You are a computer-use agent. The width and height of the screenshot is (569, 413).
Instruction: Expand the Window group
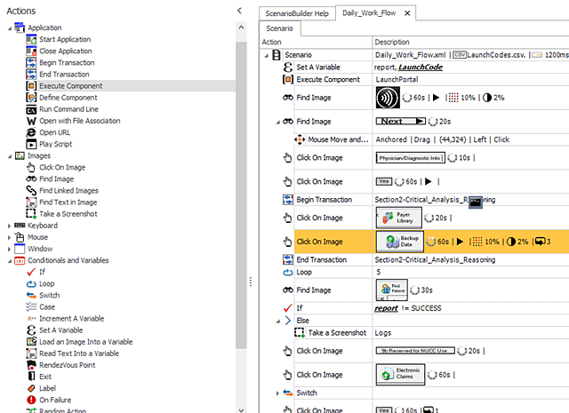tap(10, 249)
